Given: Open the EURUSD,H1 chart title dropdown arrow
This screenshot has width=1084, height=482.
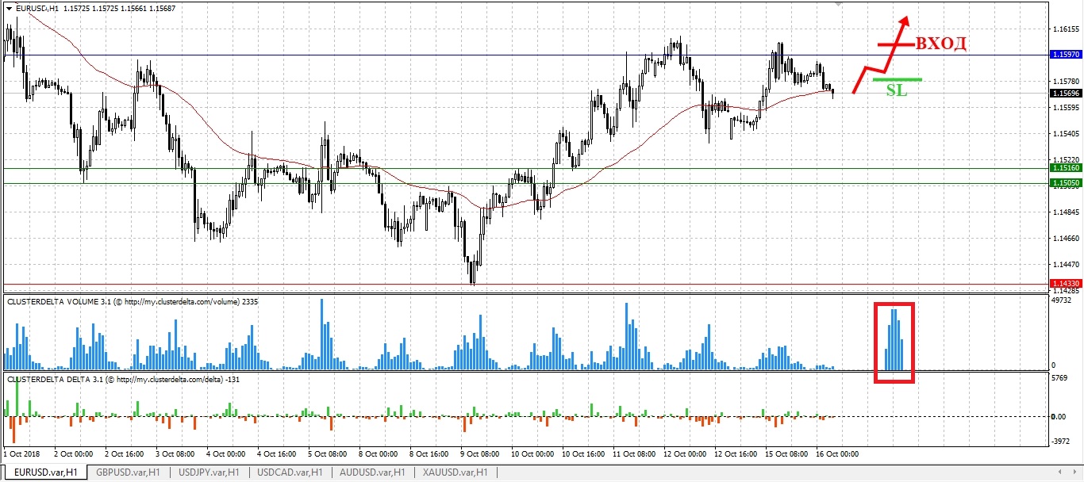Looking at the screenshot, I should (x=9, y=7).
